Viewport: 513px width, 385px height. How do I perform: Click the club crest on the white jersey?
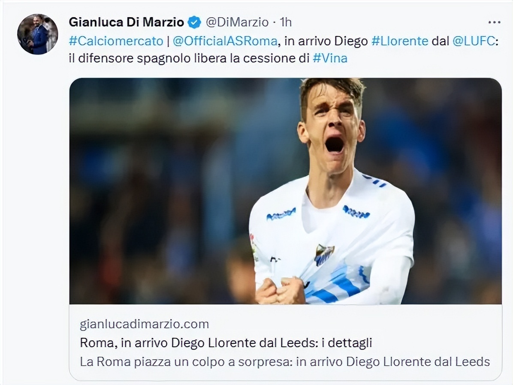click(x=324, y=254)
